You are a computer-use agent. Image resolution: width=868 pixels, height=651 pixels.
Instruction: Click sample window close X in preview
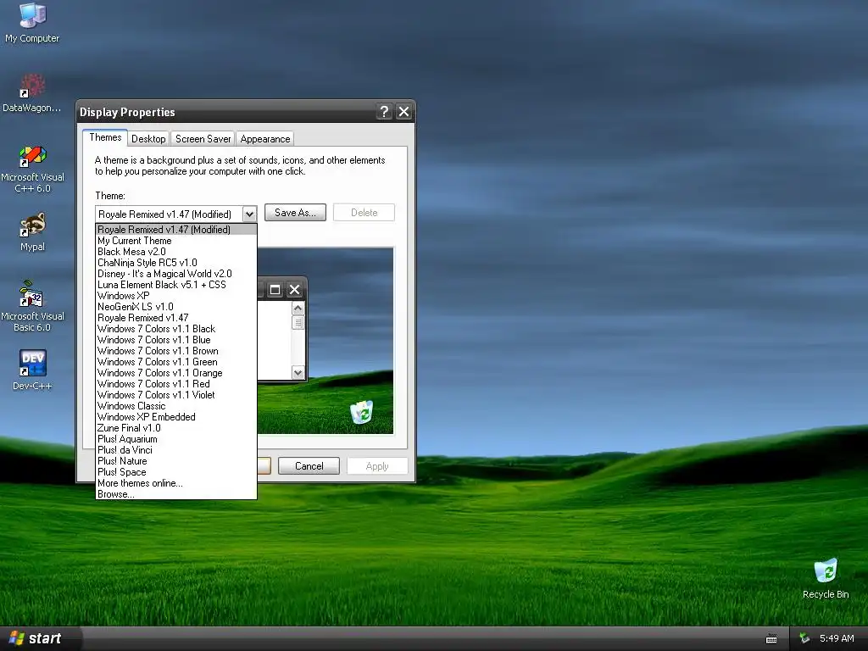coord(294,290)
